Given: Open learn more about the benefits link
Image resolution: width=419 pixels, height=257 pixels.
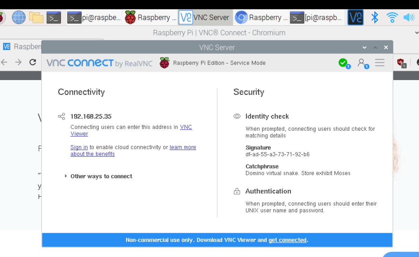Looking at the screenshot, I should (x=133, y=151).
